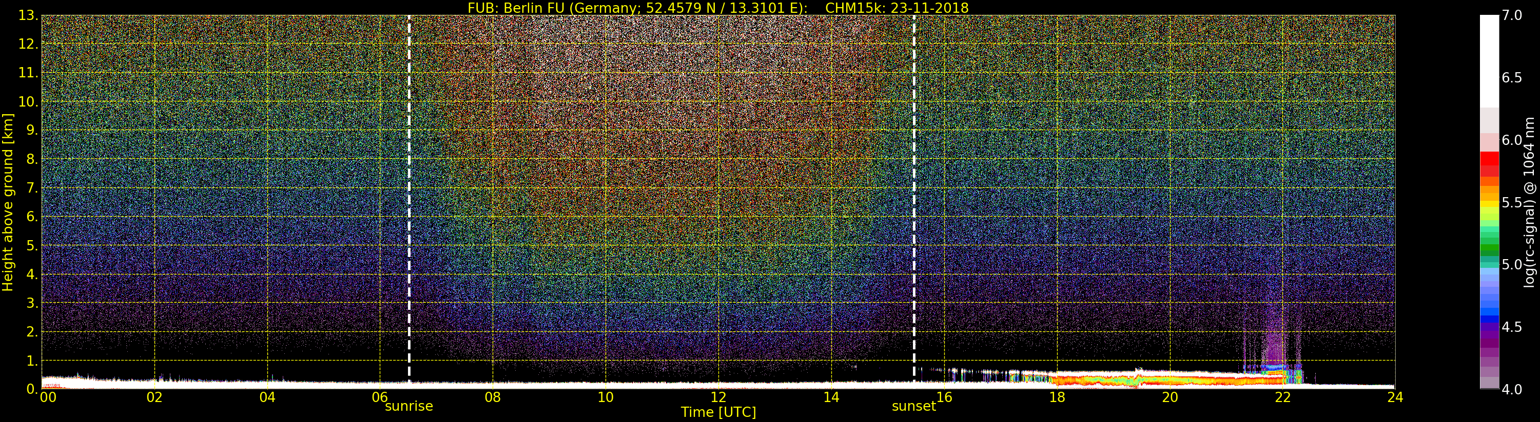Click the "04" time axis tick label
Screen dimensions: 1540x422
pos(267,397)
